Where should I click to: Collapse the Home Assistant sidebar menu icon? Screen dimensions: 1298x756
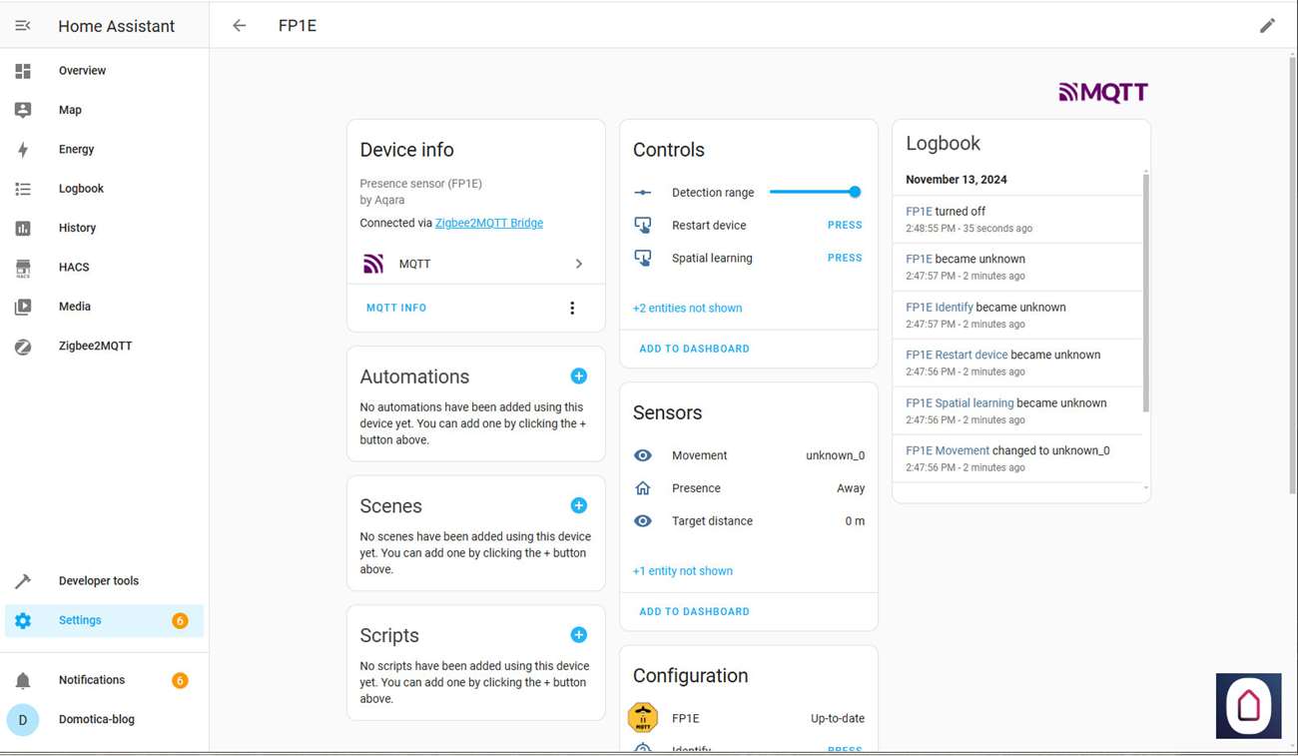[23, 26]
